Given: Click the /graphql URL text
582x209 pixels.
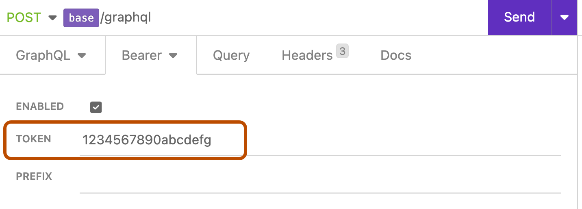Looking at the screenshot, I should [126, 18].
